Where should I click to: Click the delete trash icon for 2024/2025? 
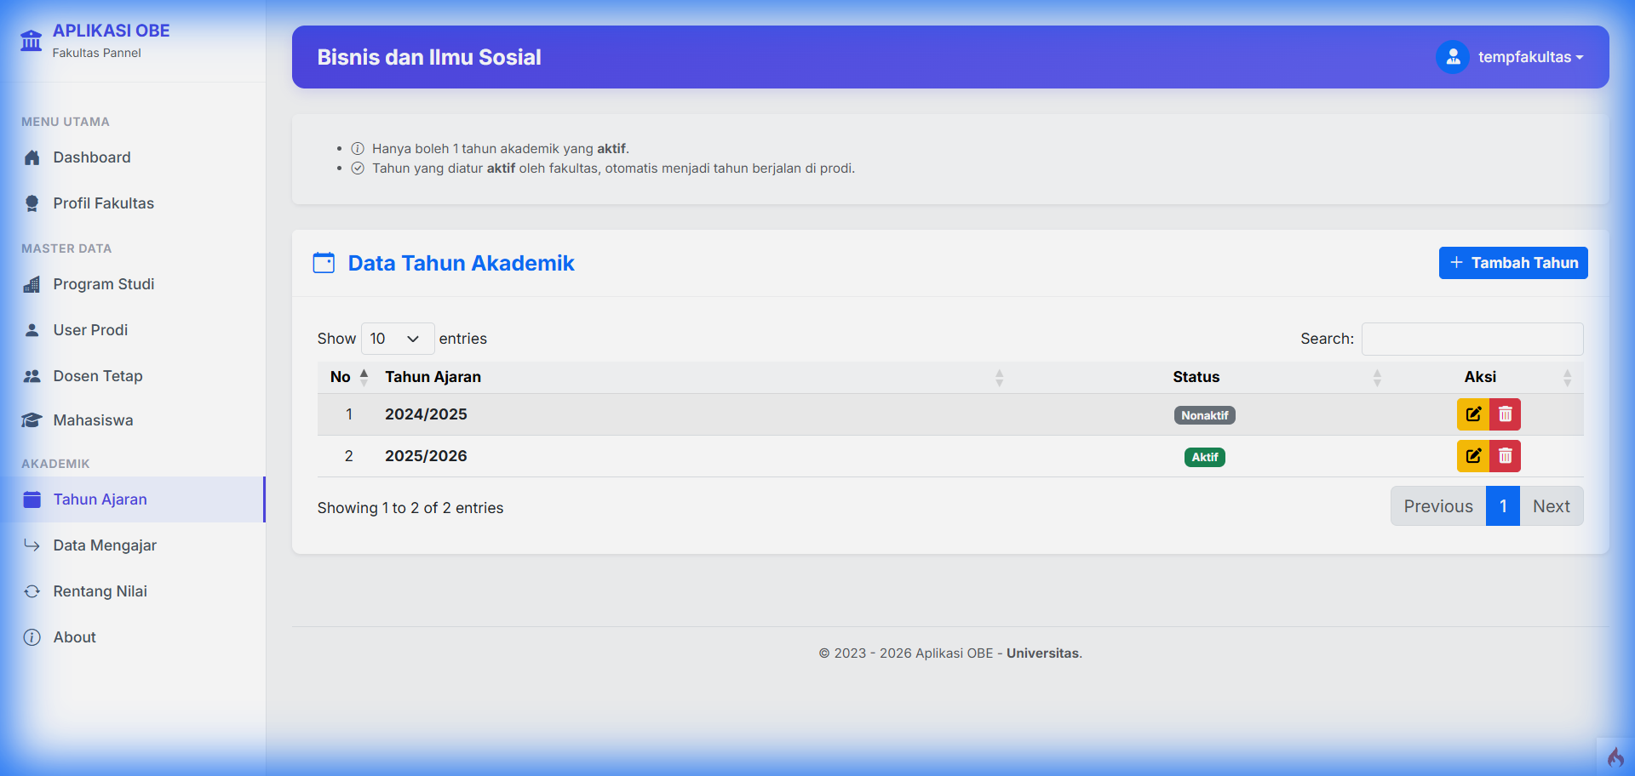(1505, 414)
